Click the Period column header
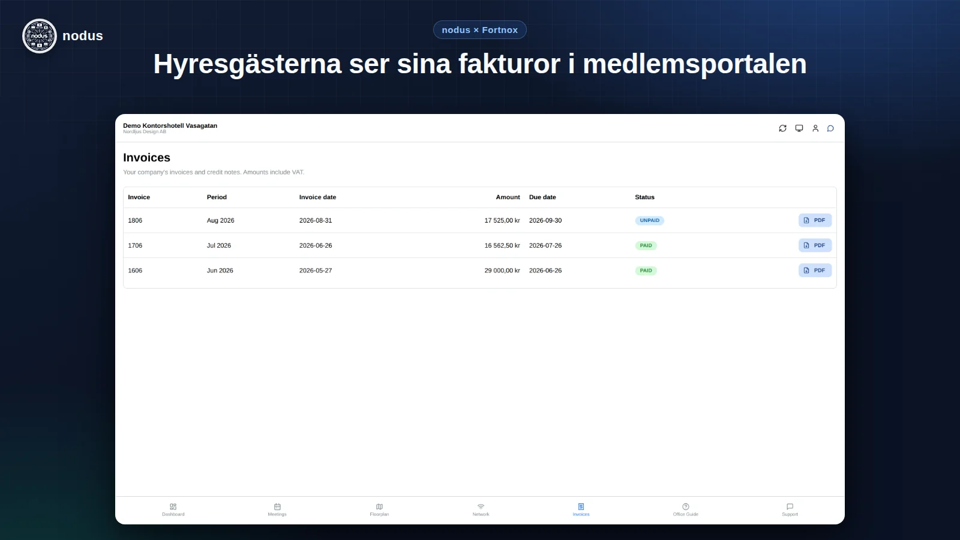The height and width of the screenshot is (540, 960). (x=217, y=197)
